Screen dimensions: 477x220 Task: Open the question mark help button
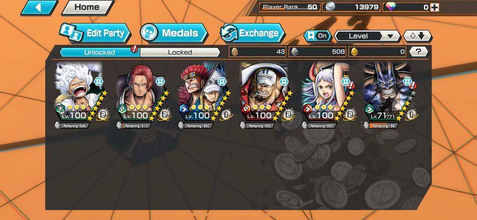tap(419, 52)
